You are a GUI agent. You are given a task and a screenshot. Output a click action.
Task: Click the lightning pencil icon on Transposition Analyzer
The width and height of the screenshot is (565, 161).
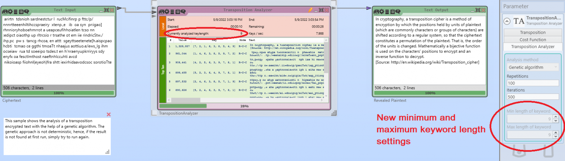pos(310,10)
